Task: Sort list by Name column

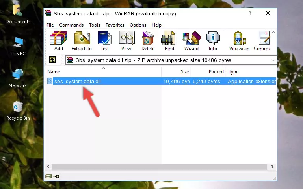Action: (103, 72)
